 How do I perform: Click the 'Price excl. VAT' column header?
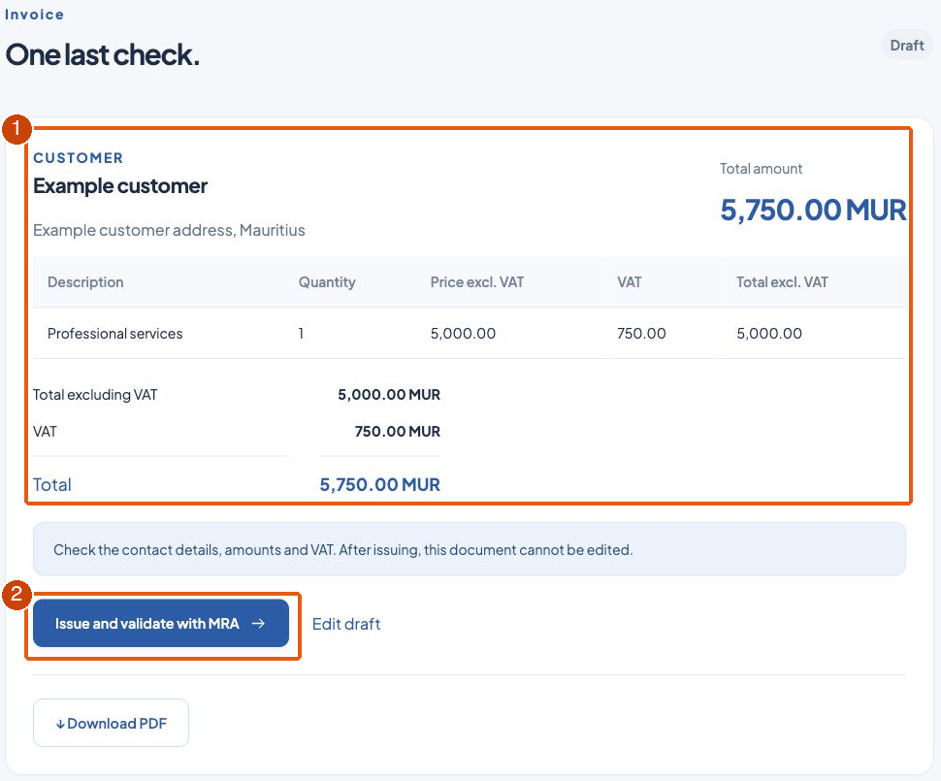click(x=476, y=282)
